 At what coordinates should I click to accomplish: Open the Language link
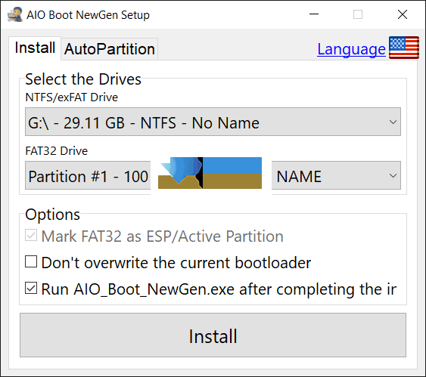click(x=351, y=49)
